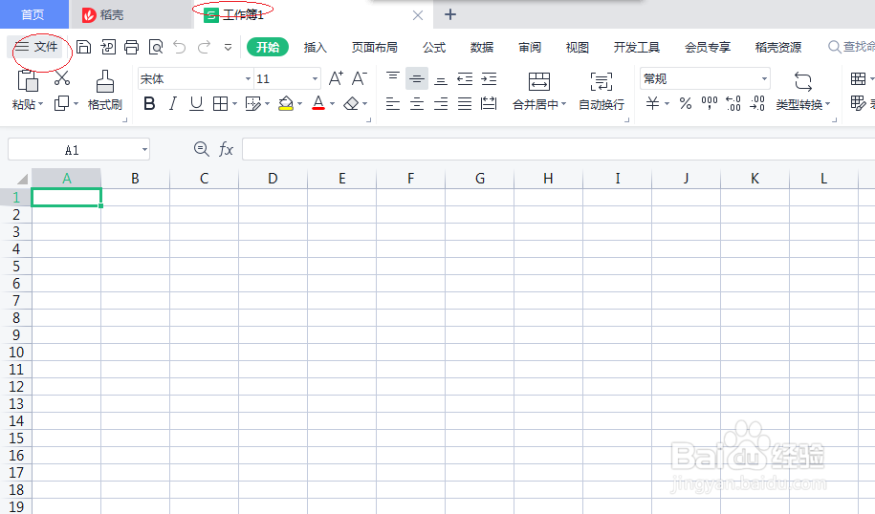
Task: Click the formula bar input field
Action: click(x=558, y=149)
